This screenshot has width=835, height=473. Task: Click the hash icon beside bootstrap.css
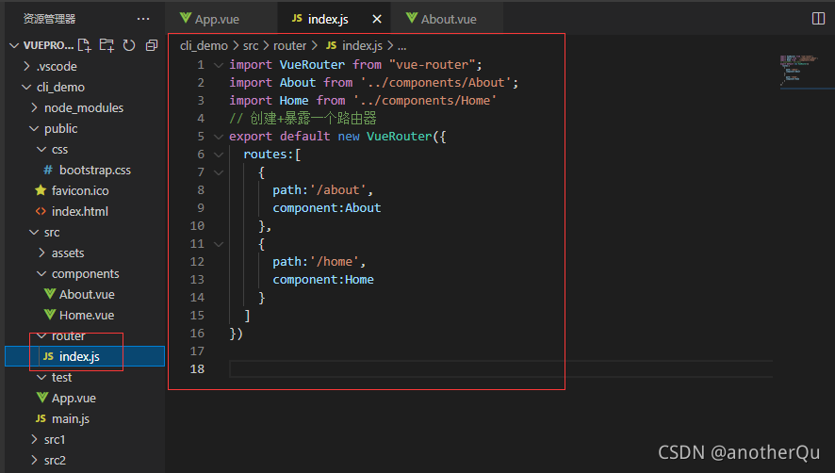coord(48,170)
